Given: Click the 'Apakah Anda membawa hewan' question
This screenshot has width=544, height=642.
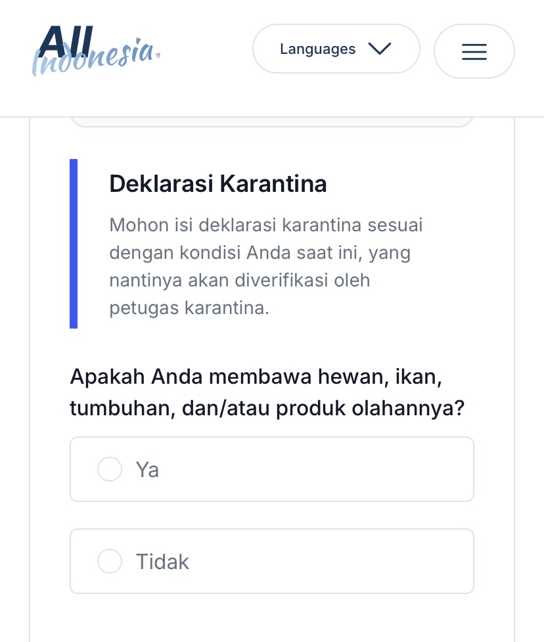Looking at the screenshot, I should [x=267, y=392].
